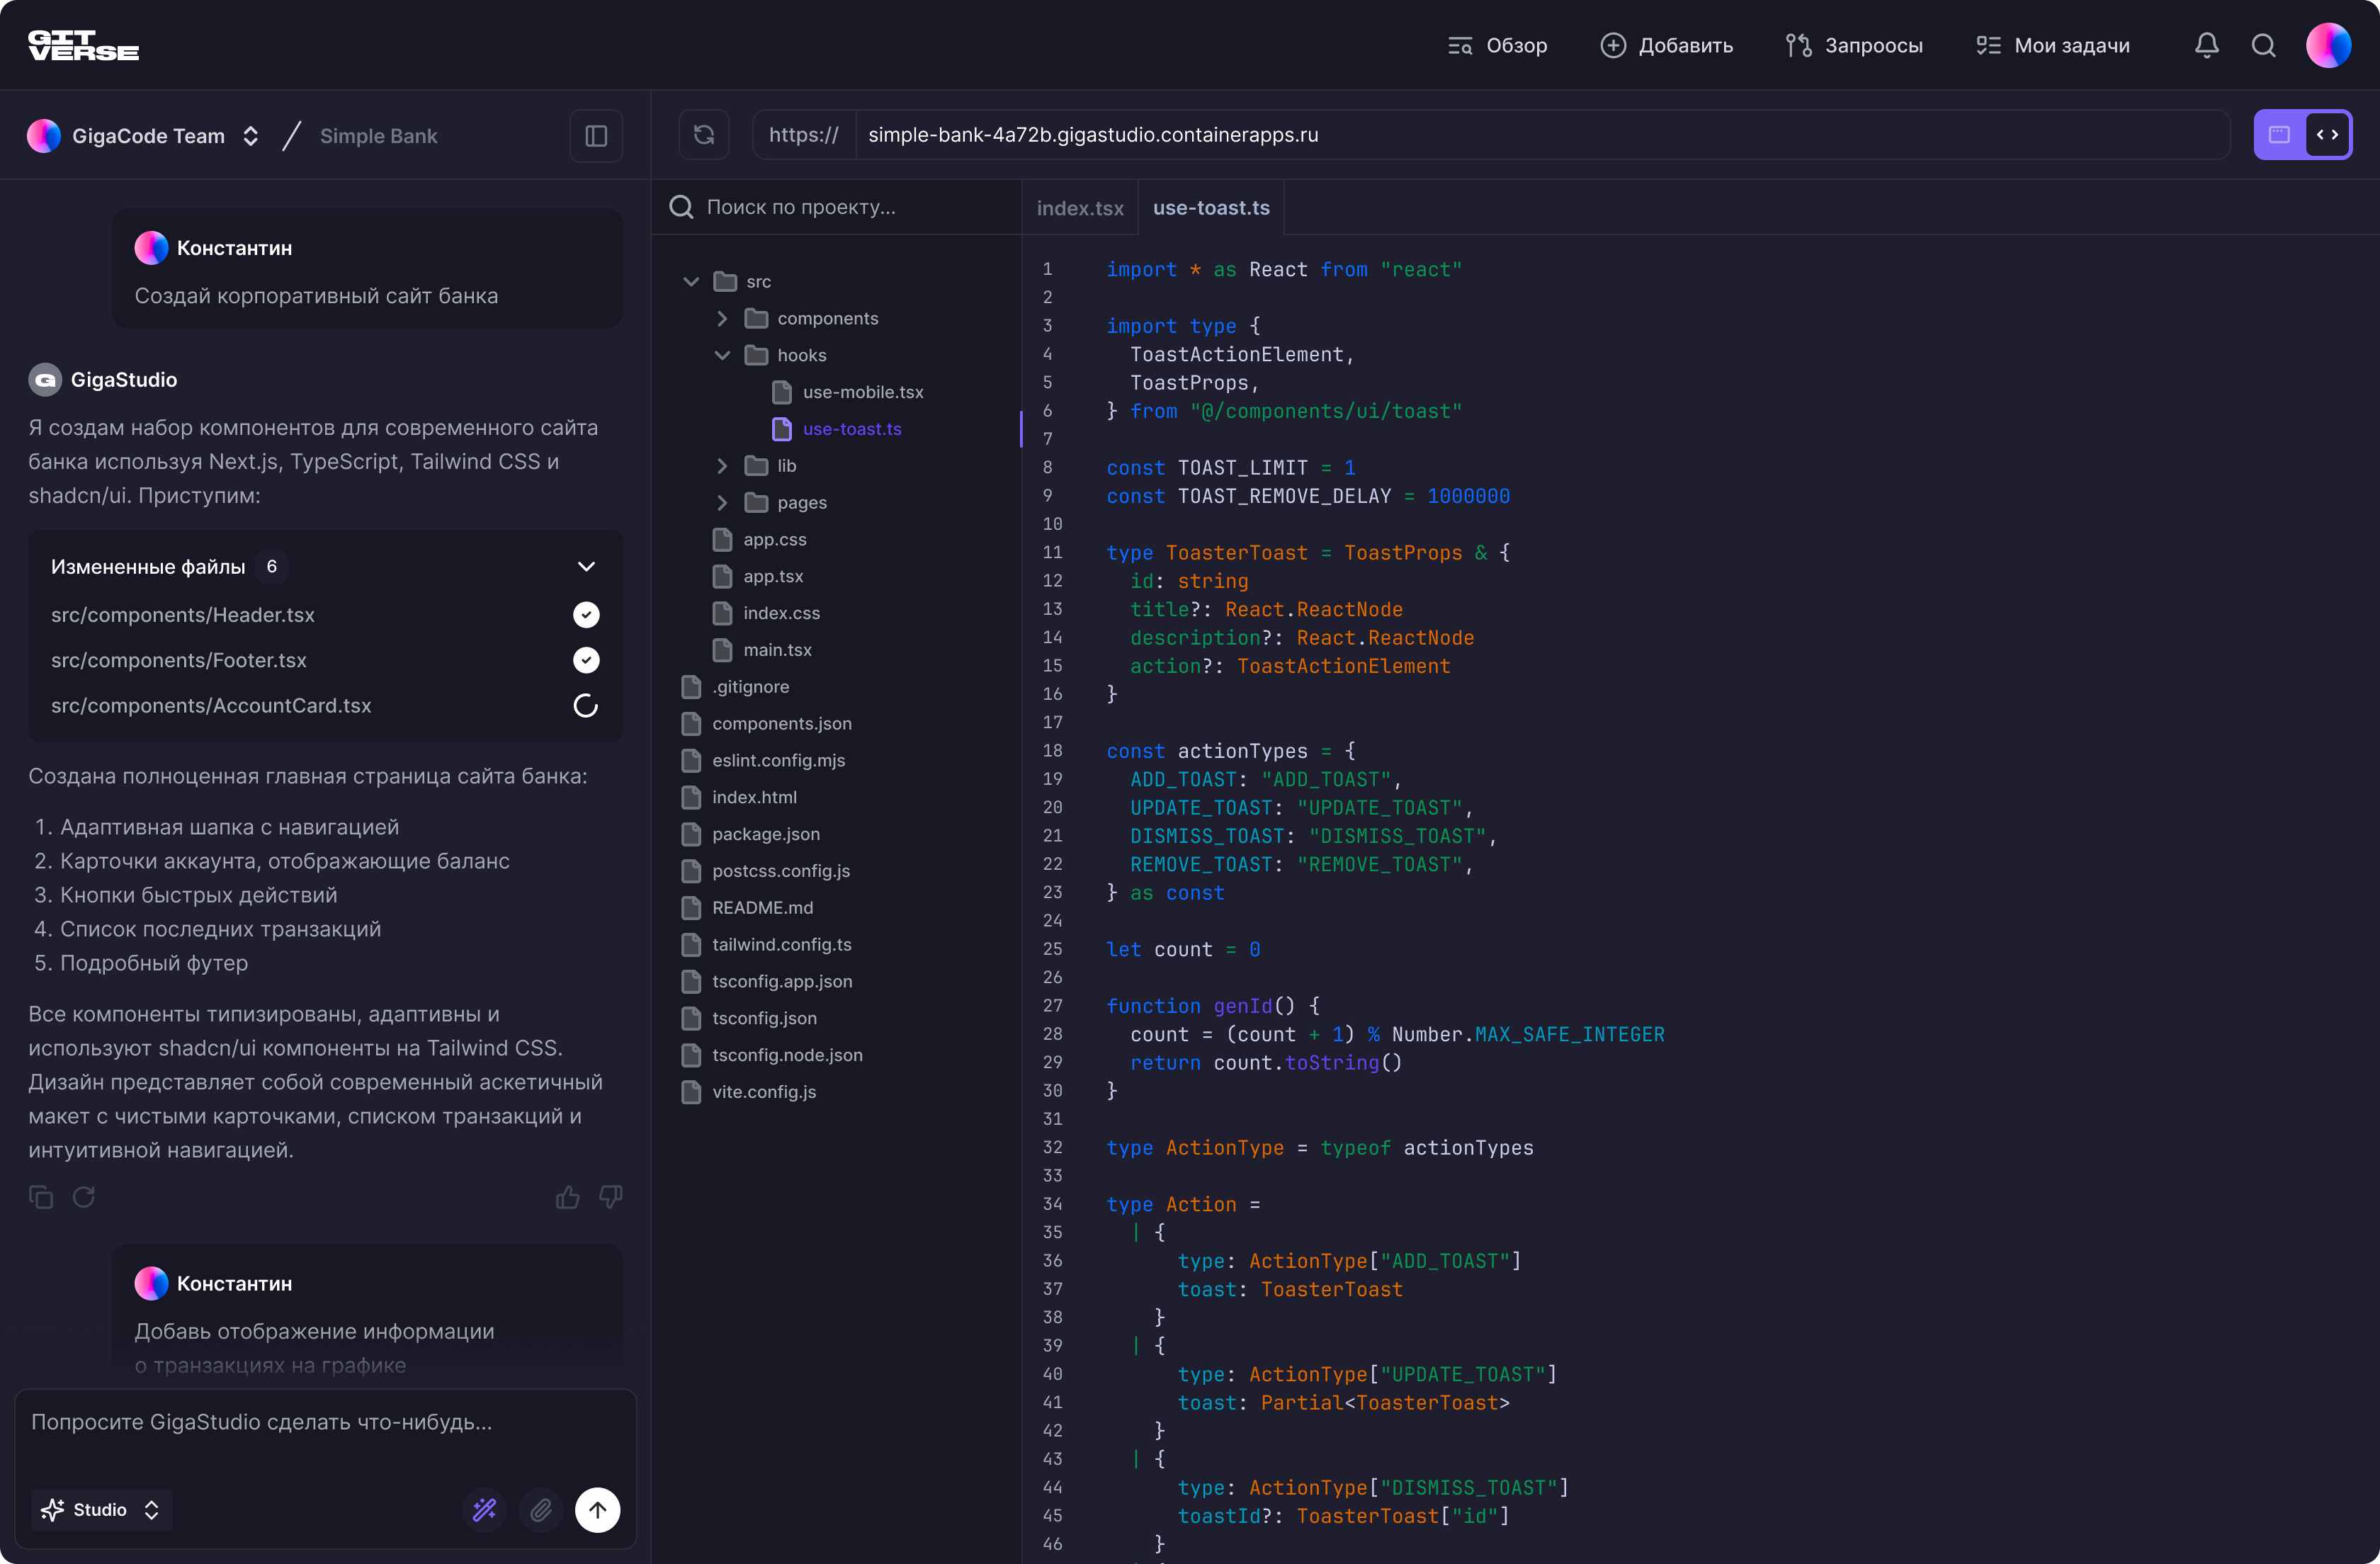Activate the magic wand enhance icon
2380x1564 pixels.
[485, 1510]
